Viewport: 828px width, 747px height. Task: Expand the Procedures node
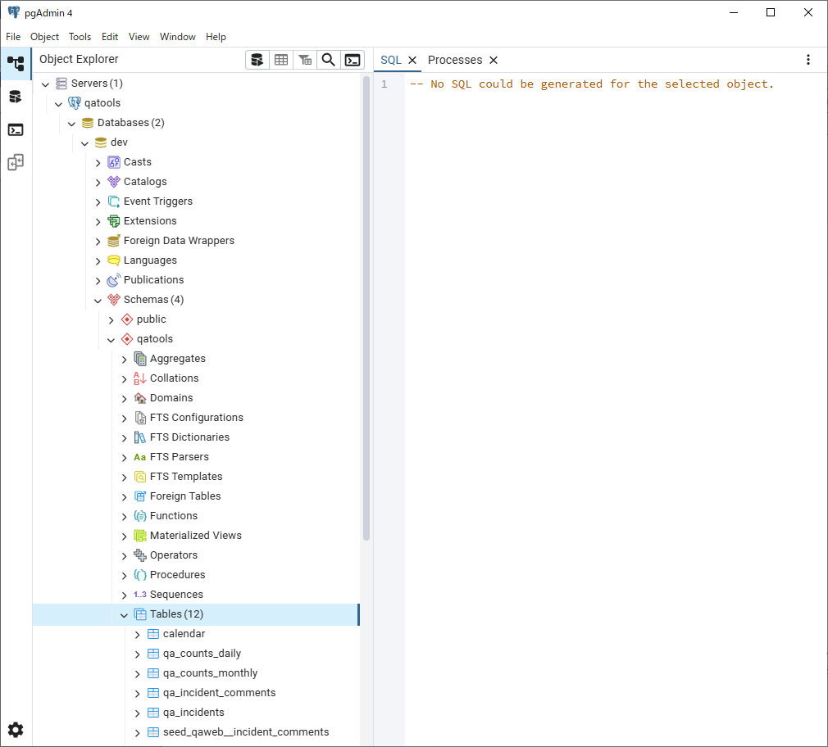point(124,575)
